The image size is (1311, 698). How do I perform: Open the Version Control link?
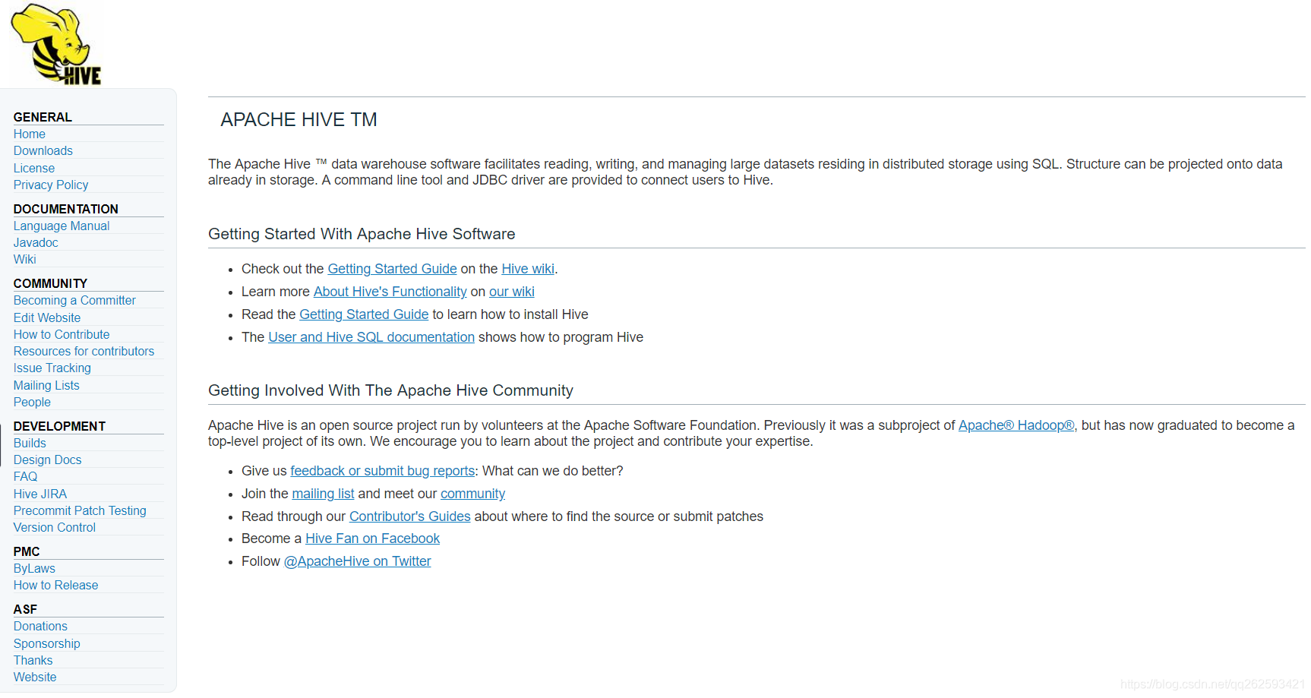tap(55, 527)
